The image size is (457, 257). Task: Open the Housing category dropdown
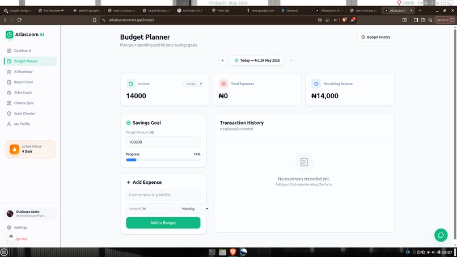click(x=194, y=209)
